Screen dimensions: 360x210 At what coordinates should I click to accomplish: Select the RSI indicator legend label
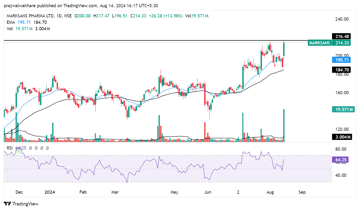[x=10, y=148]
